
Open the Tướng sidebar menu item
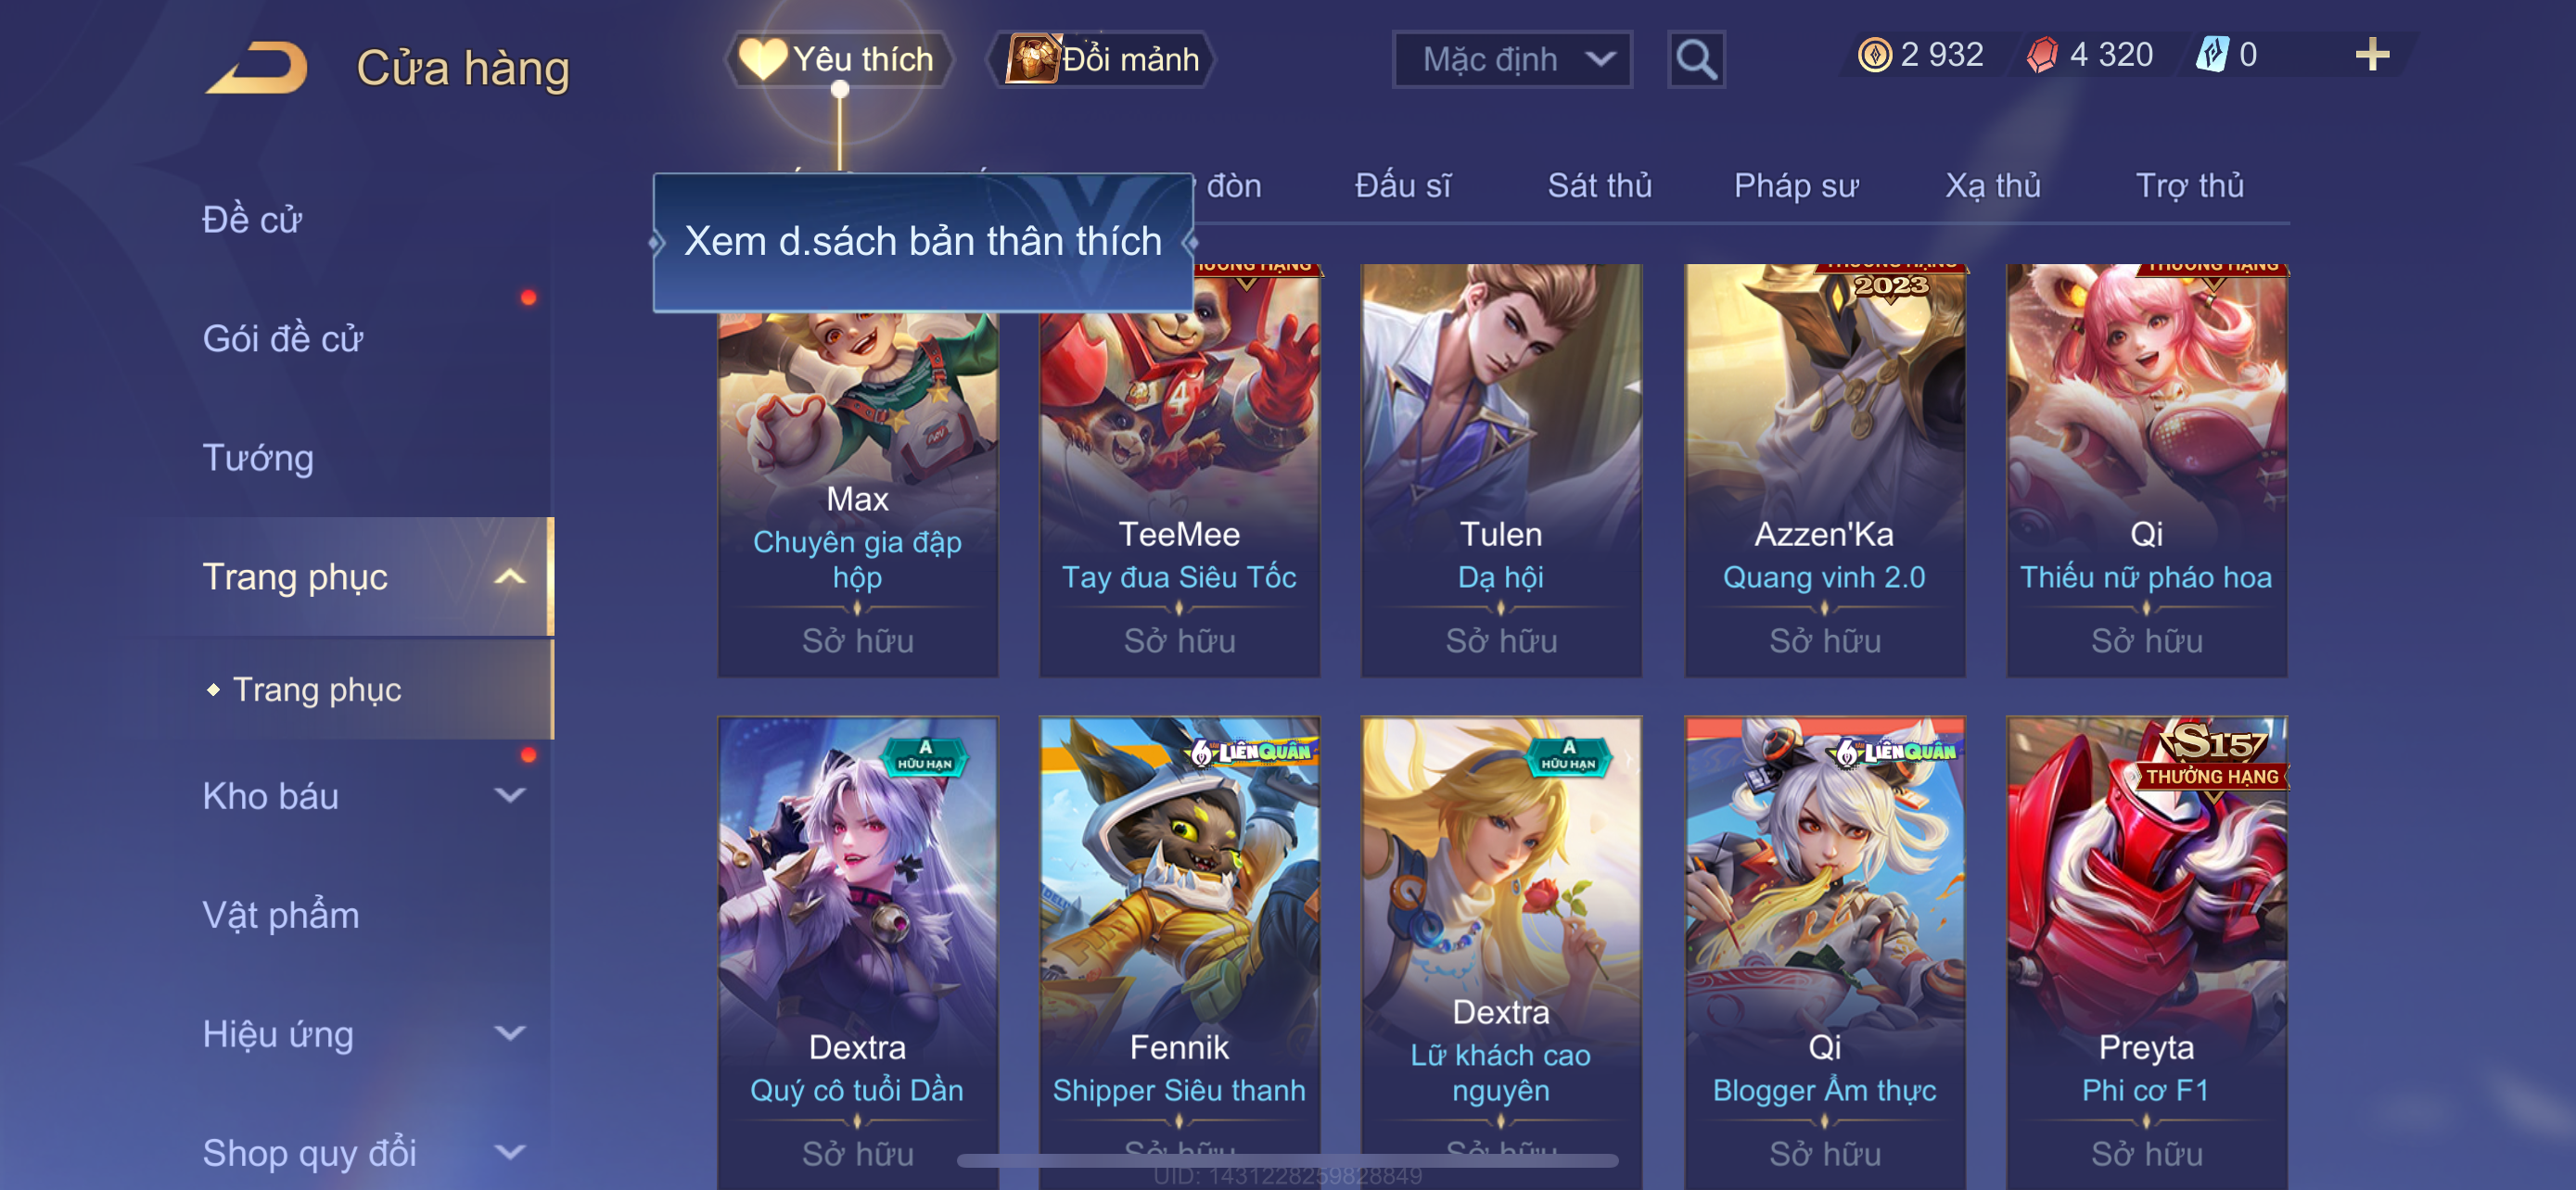[258, 458]
